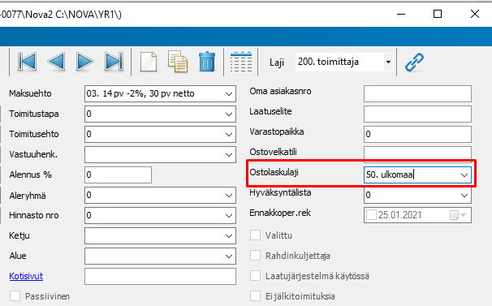492x306 pixels.
Task: Click the 25.01.2021 date value
Action: click(x=399, y=215)
